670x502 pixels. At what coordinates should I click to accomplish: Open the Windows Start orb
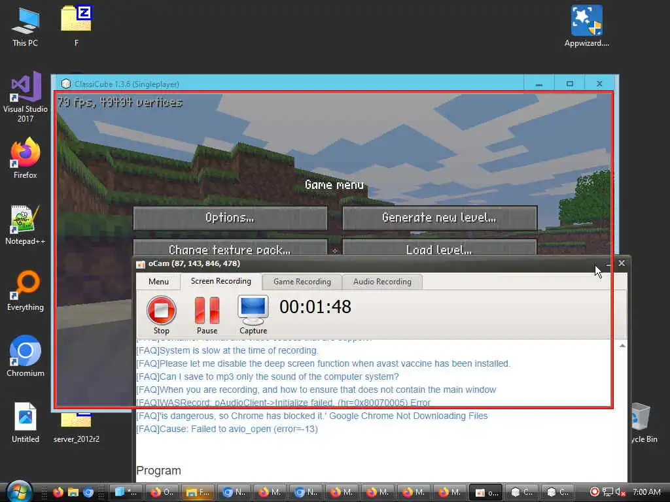point(20,492)
